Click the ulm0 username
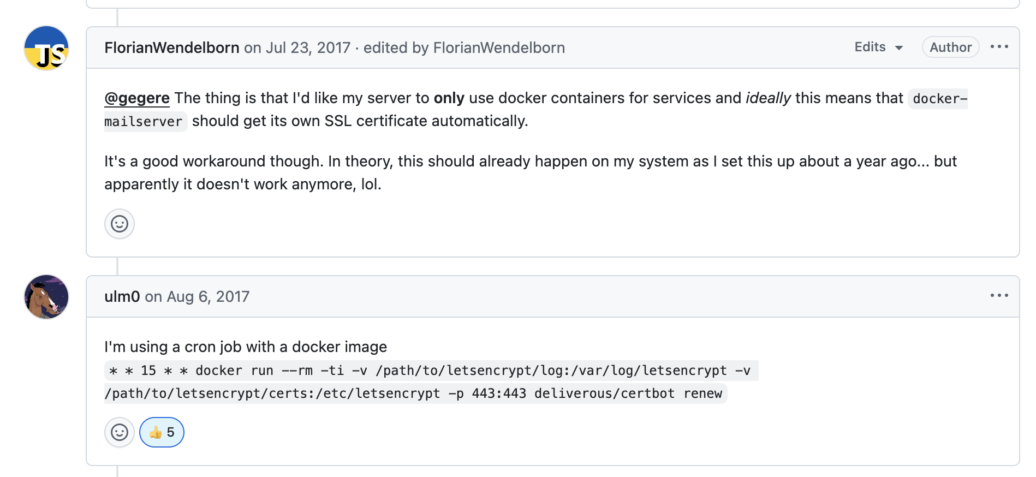1036x477 pixels. (123, 296)
